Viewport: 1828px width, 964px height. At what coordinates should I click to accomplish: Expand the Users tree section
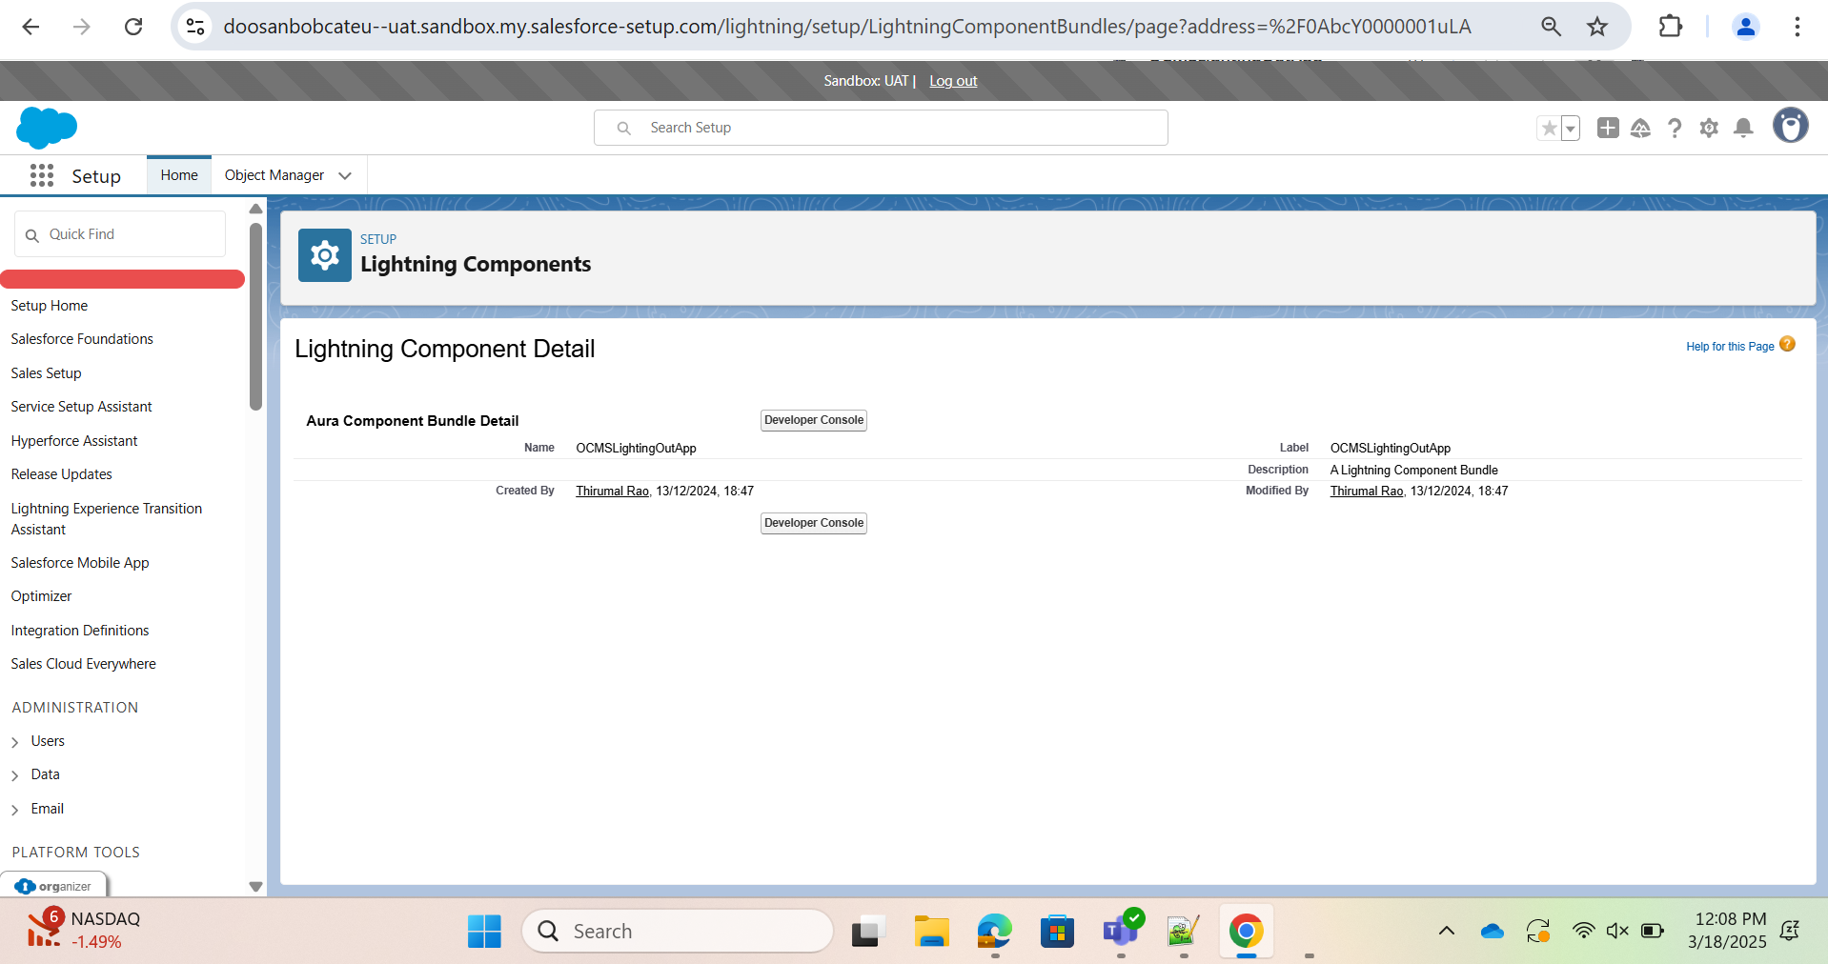(x=15, y=742)
